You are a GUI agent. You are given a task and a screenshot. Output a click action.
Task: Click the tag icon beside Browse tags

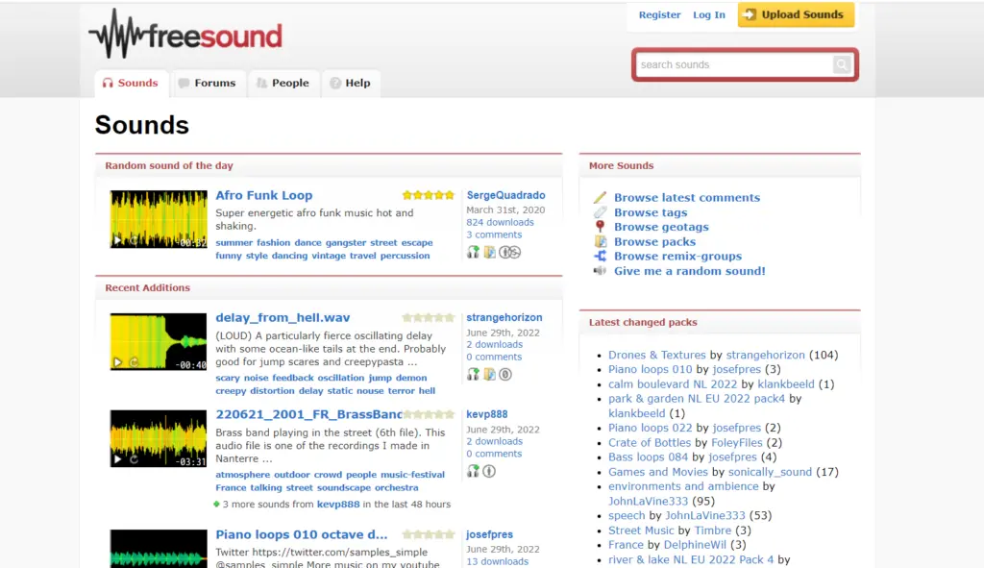coord(603,212)
